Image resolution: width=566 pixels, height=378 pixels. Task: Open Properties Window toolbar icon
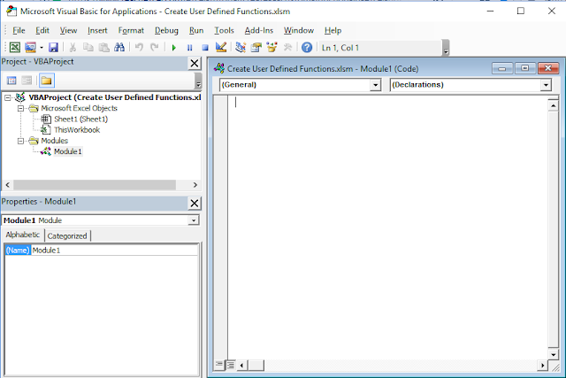click(256, 47)
